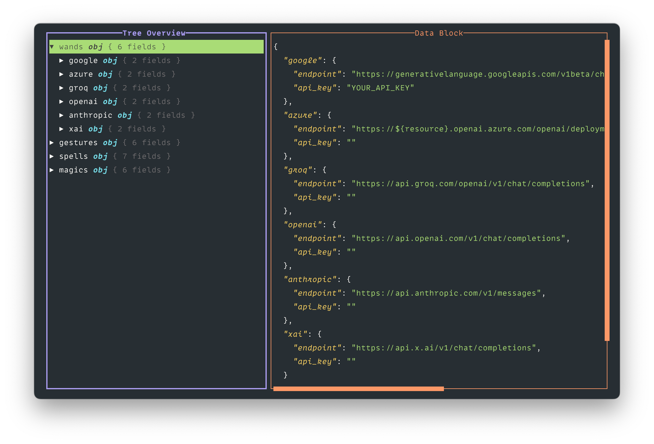Click the "endpoint" key under anthropic
Image resolution: width=654 pixels, height=444 pixels.
[x=317, y=293]
